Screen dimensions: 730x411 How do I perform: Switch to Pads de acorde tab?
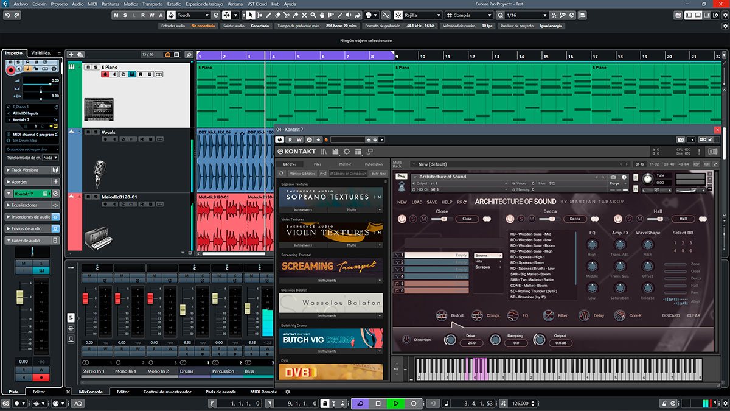coord(221,392)
